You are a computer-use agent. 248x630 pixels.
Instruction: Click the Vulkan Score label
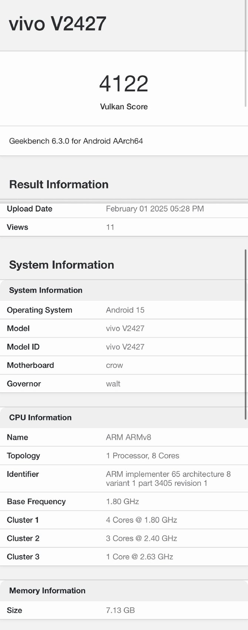tap(124, 107)
